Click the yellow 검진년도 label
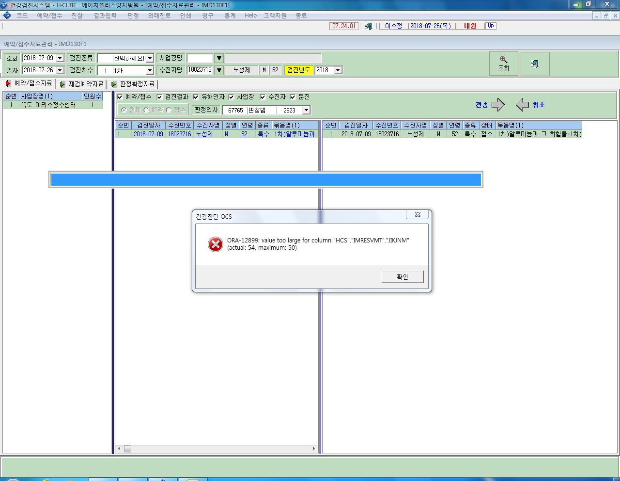Screen dimensions: 620x481 (299, 70)
